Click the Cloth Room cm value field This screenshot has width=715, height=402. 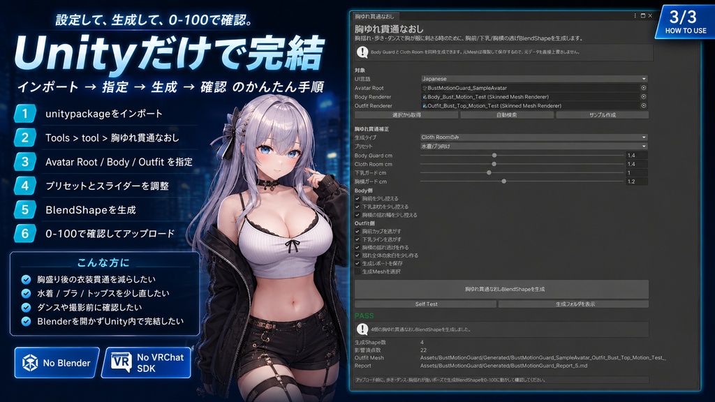point(637,164)
